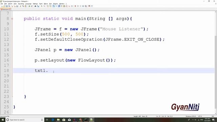
Task: Toggle Show all characters toolbar button
Action: coord(56,6)
